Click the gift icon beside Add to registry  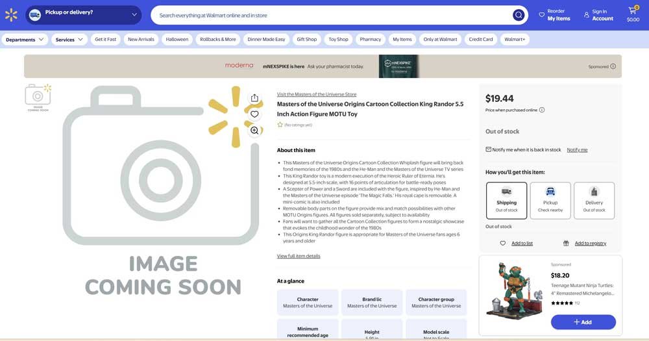tap(566, 243)
